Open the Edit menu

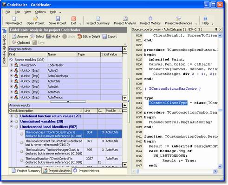(17, 12)
